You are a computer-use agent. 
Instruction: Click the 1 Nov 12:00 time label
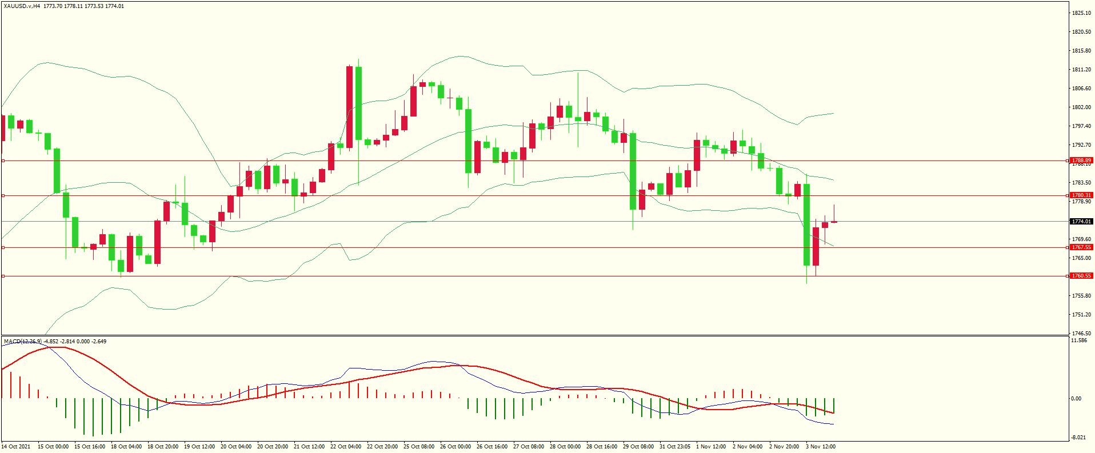click(711, 447)
